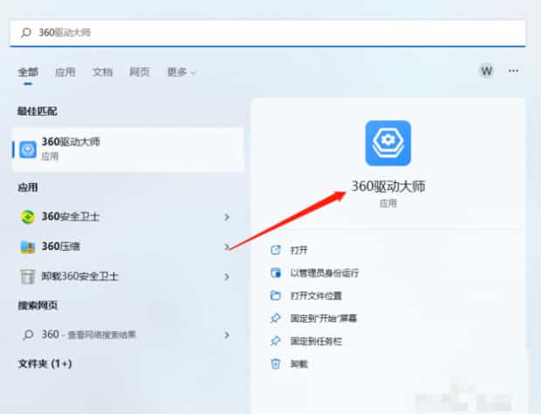
Task: Expand the 360压缩 chevron
Action: coord(227,247)
